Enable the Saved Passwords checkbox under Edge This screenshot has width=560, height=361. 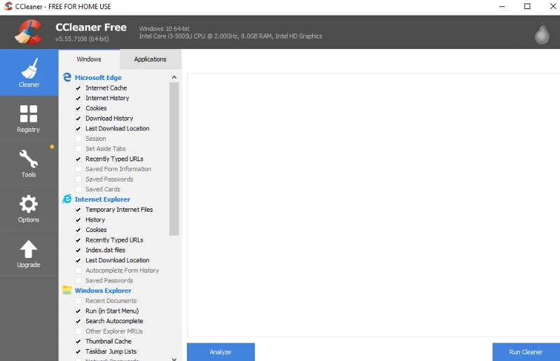(x=78, y=179)
